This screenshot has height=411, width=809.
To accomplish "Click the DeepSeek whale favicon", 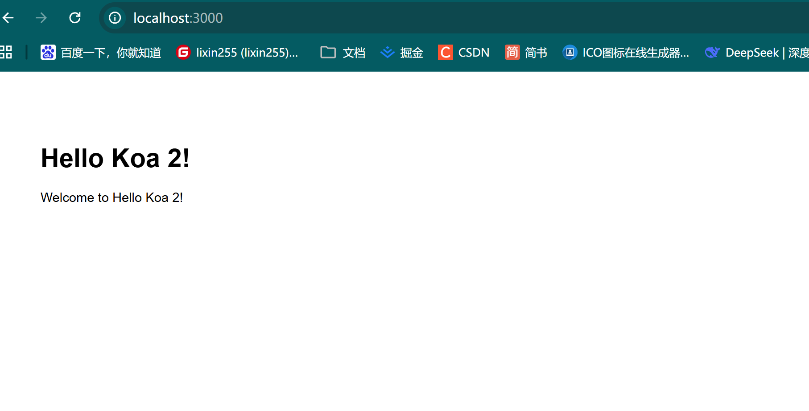I will coord(713,53).
